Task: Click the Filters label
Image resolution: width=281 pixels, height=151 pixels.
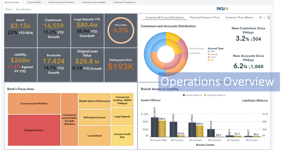Action: [x=9, y=9]
